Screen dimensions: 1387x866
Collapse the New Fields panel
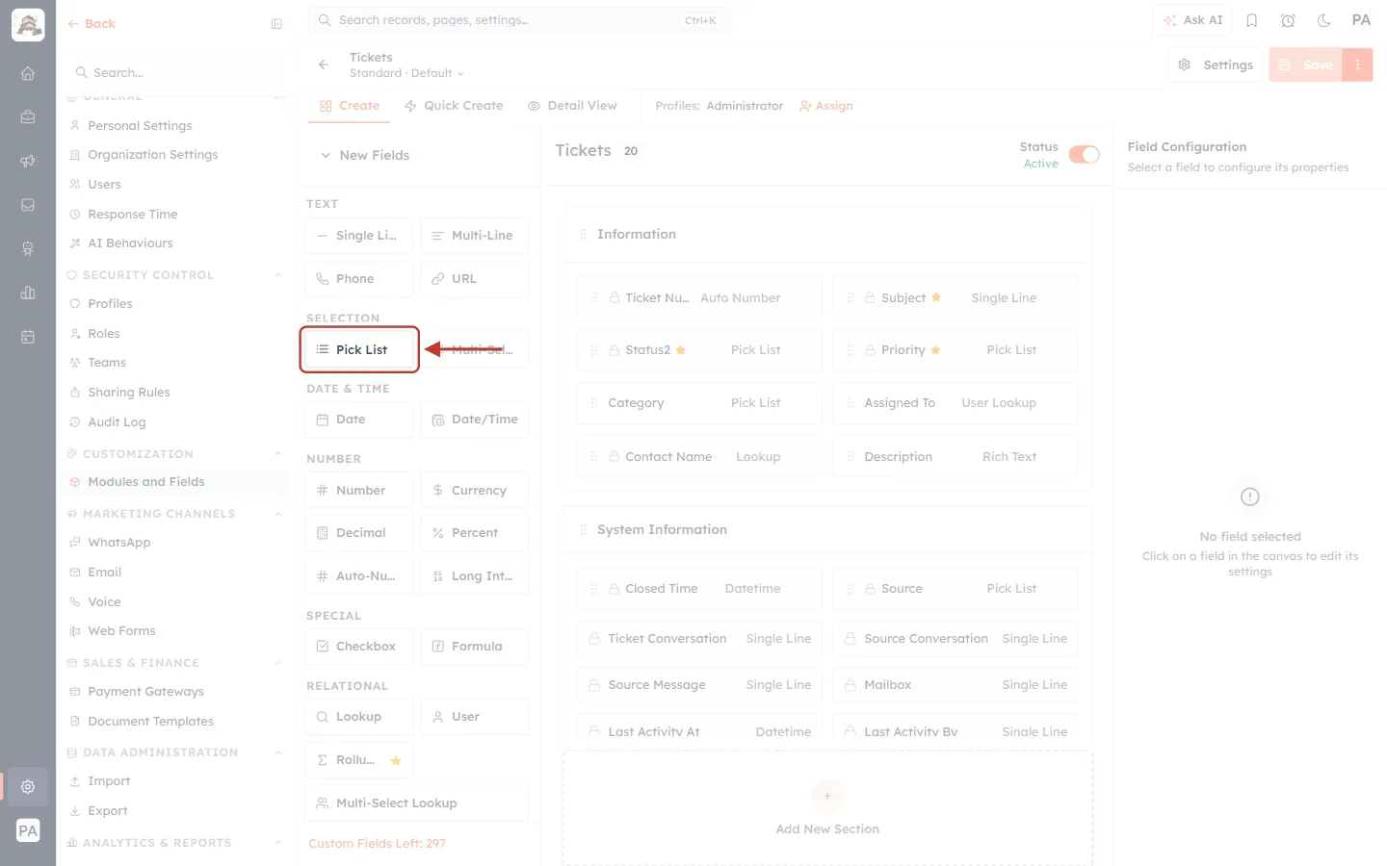point(326,155)
